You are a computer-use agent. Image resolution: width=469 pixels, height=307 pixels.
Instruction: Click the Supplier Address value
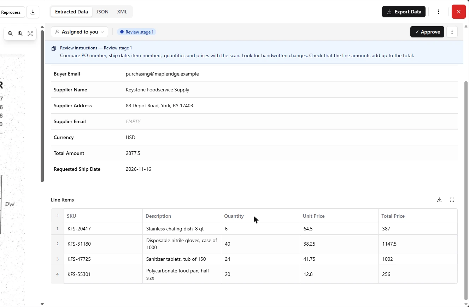(159, 106)
